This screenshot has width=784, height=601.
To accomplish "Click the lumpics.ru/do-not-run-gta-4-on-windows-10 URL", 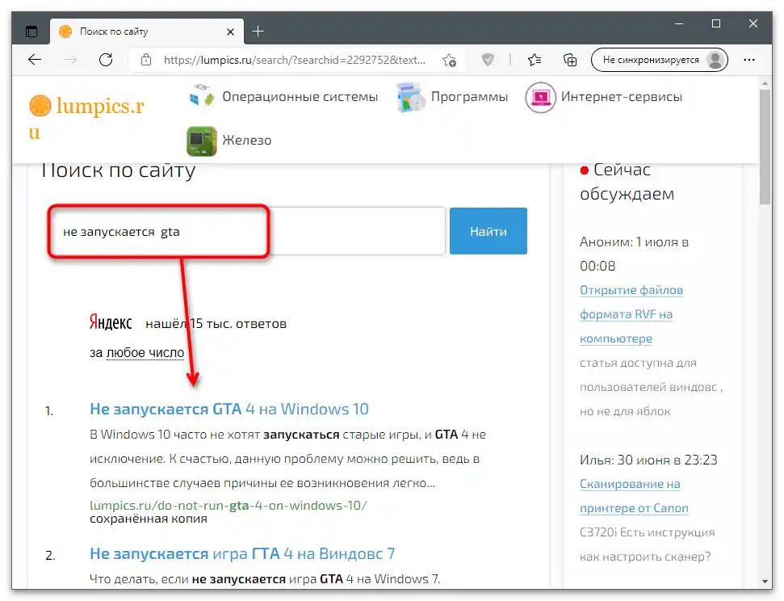I will 228,506.
